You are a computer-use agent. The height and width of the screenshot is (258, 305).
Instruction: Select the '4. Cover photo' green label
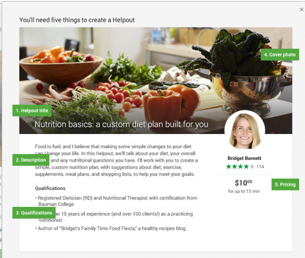[x=280, y=55]
